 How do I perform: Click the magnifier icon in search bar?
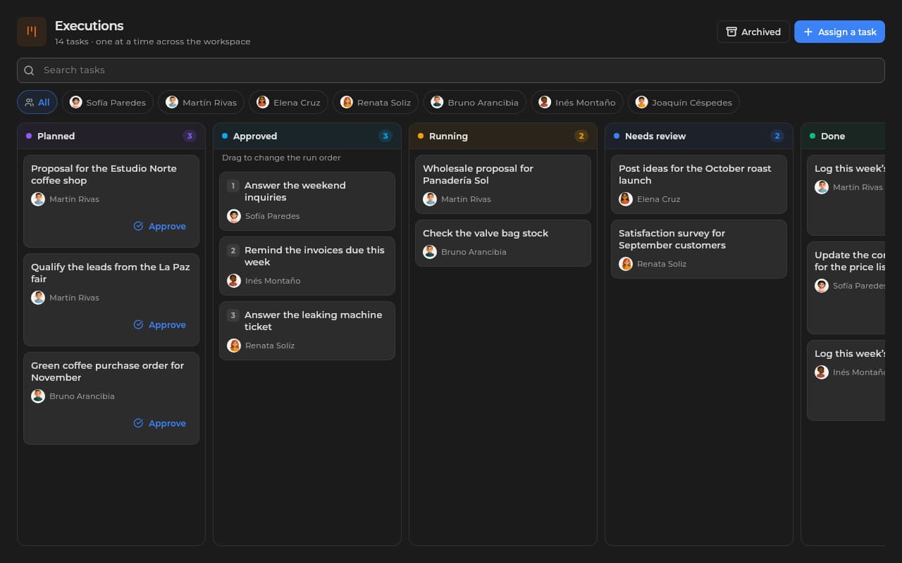coord(29,70)
